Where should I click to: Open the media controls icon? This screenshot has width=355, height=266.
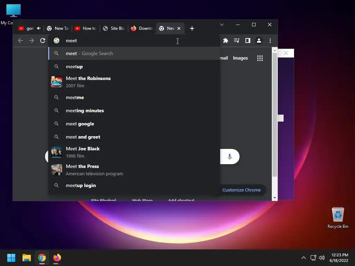point(236,41)
